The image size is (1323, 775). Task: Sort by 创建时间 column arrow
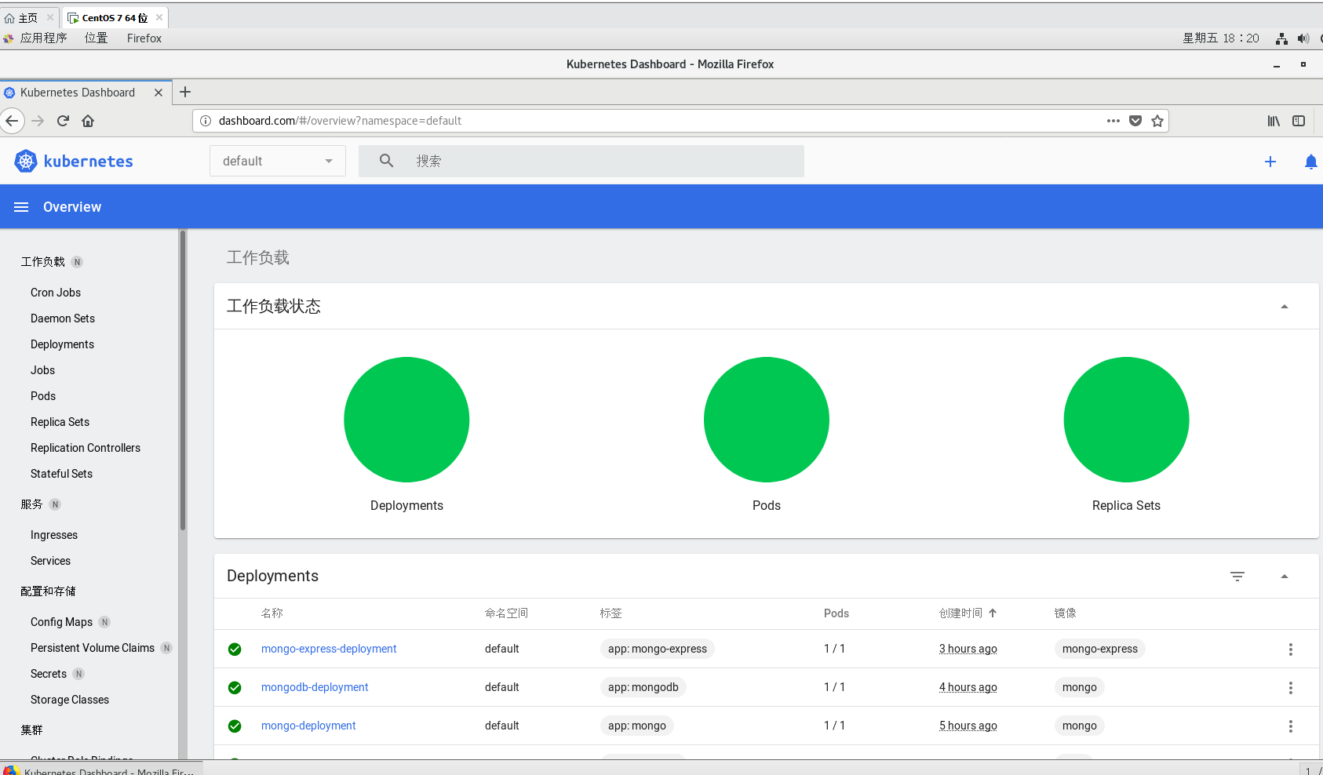[x=993, y=613]
